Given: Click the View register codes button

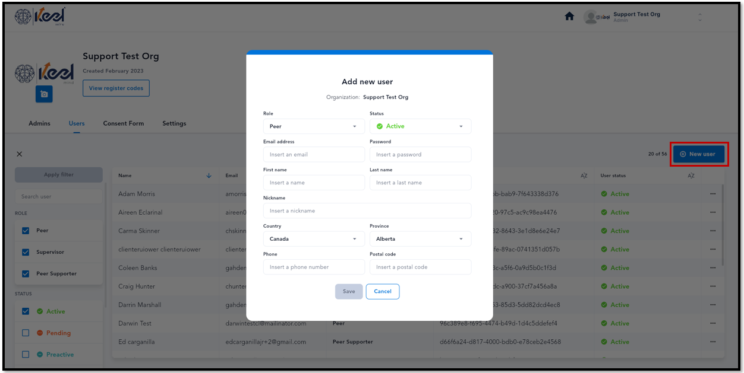Looking at the screenshot, I should pos(116,88).
